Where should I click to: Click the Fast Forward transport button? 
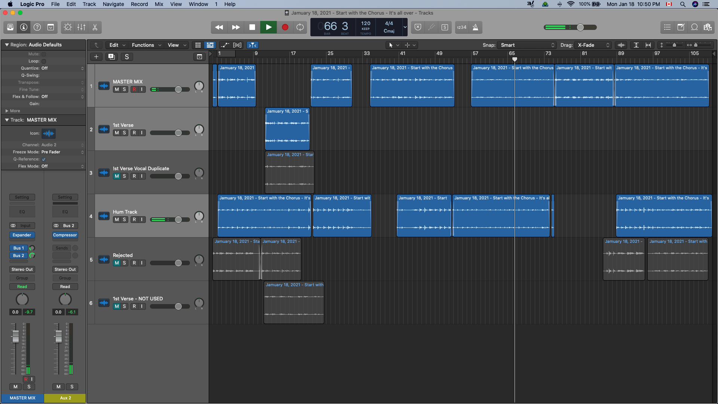236,27
